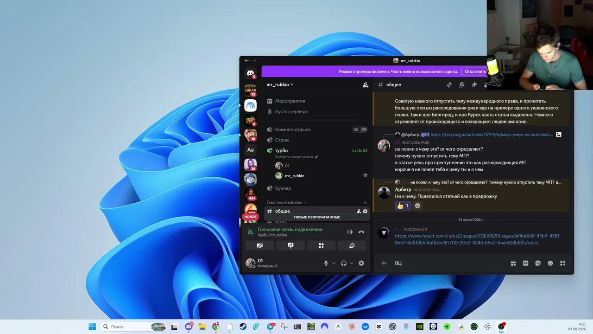Open Google Chrome from the taskbar
Image resolution: width=593 pixels, height=334 pixels.
pos(215,327)
